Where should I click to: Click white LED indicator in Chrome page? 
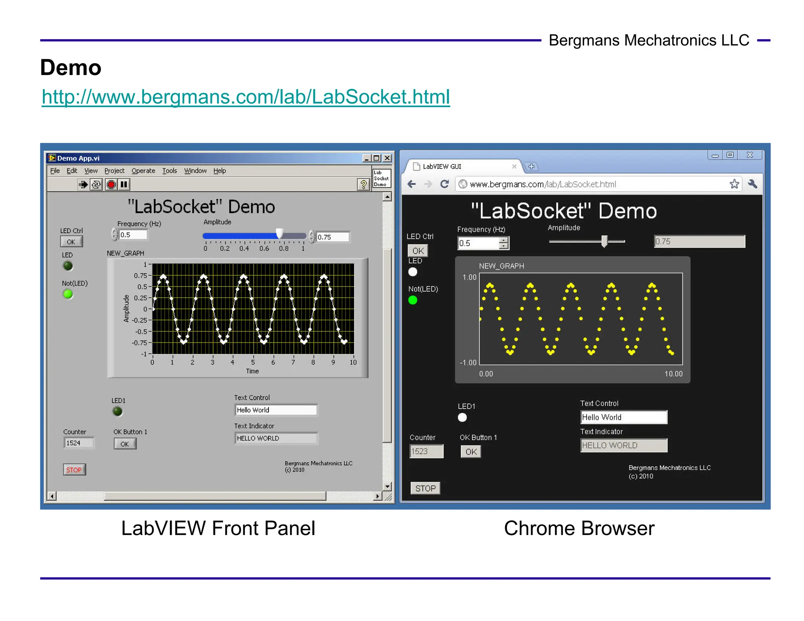click(x=413, y=272)
